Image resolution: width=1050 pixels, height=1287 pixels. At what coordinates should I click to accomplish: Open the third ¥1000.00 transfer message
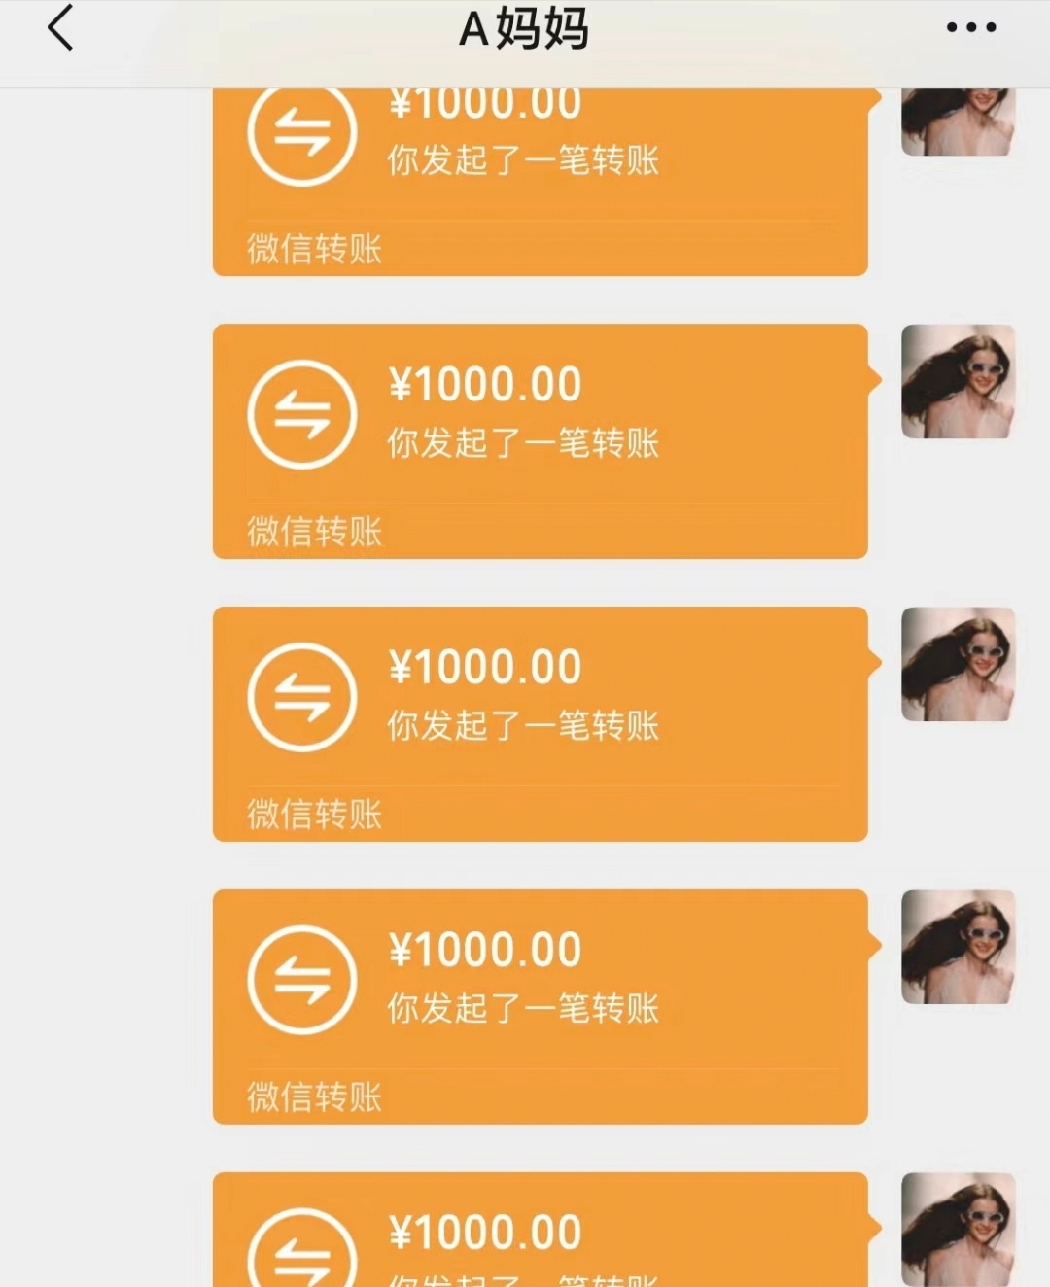(541, 724)
